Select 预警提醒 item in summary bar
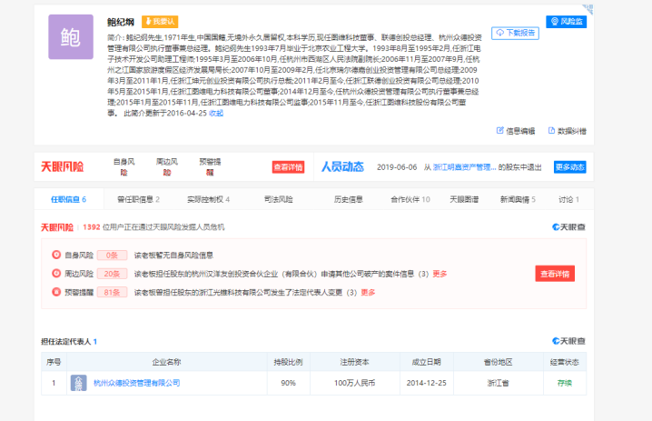652x421 pixels. coord(210,167)
